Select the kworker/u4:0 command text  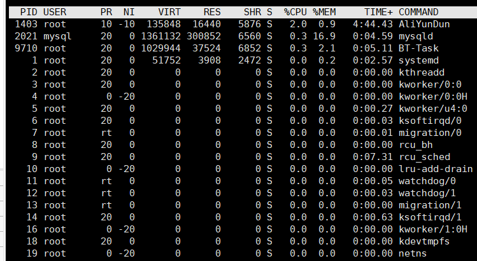pos(433,109)
